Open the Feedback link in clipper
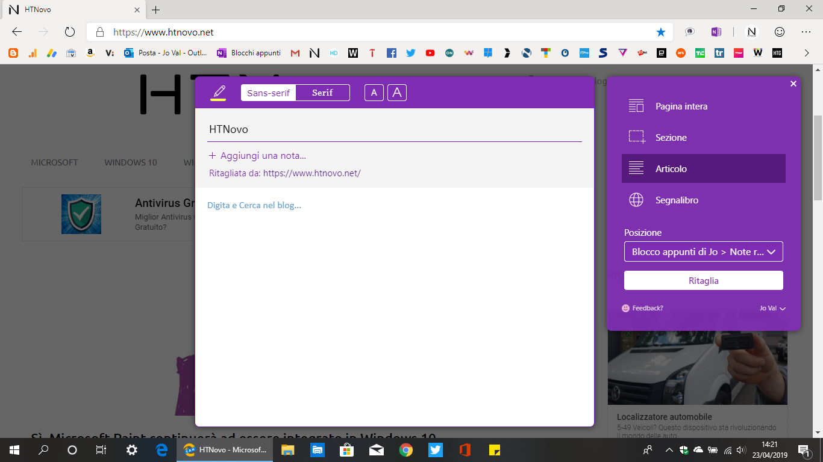The width and height of the screenshot is (823, 462). 642,308
